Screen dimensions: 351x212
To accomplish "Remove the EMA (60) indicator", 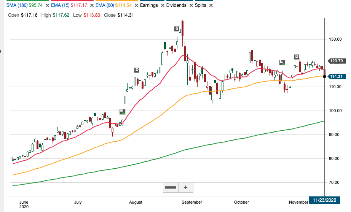I will [x=136, y=5].
